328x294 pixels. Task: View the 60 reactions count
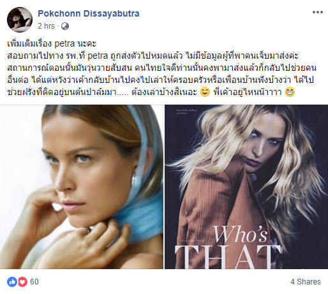tap(34, 282)
